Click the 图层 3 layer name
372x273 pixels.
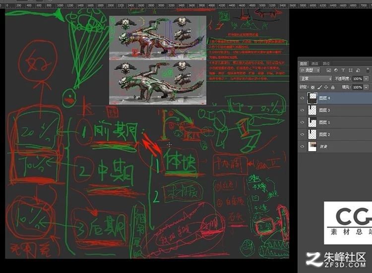click(x=324, y=110)
